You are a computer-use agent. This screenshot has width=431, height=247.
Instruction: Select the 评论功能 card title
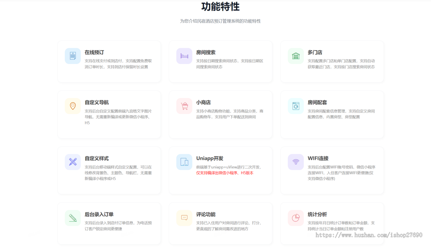coord(206,214)
